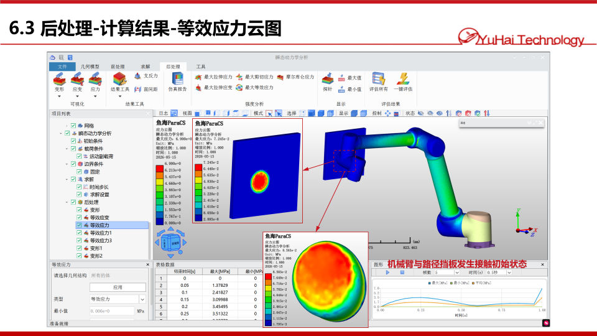Select box-selection mode icon next to 模式

(x=269, y=113)
